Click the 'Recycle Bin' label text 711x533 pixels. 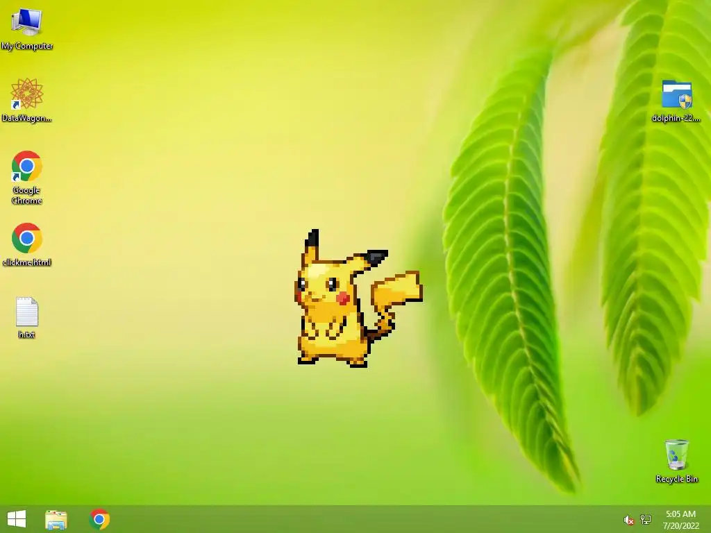coord(676,479)
